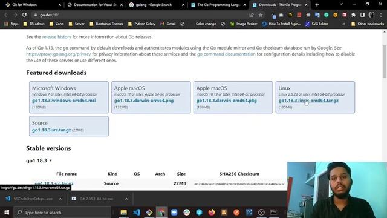Viewport: 387px width, 218px height.
Task: Download go1.18.3.linux-amd64.tar.gz
Action: (x=308, y=101)
